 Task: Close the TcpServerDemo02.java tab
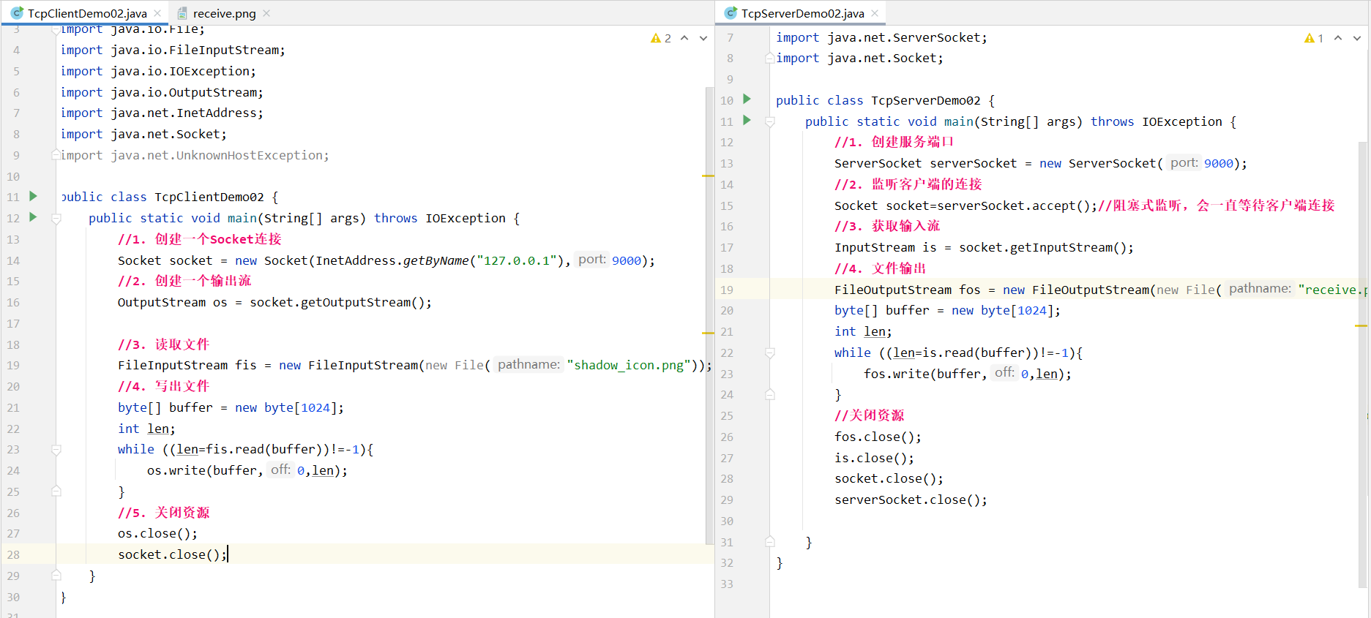click(x=875, y=13)
